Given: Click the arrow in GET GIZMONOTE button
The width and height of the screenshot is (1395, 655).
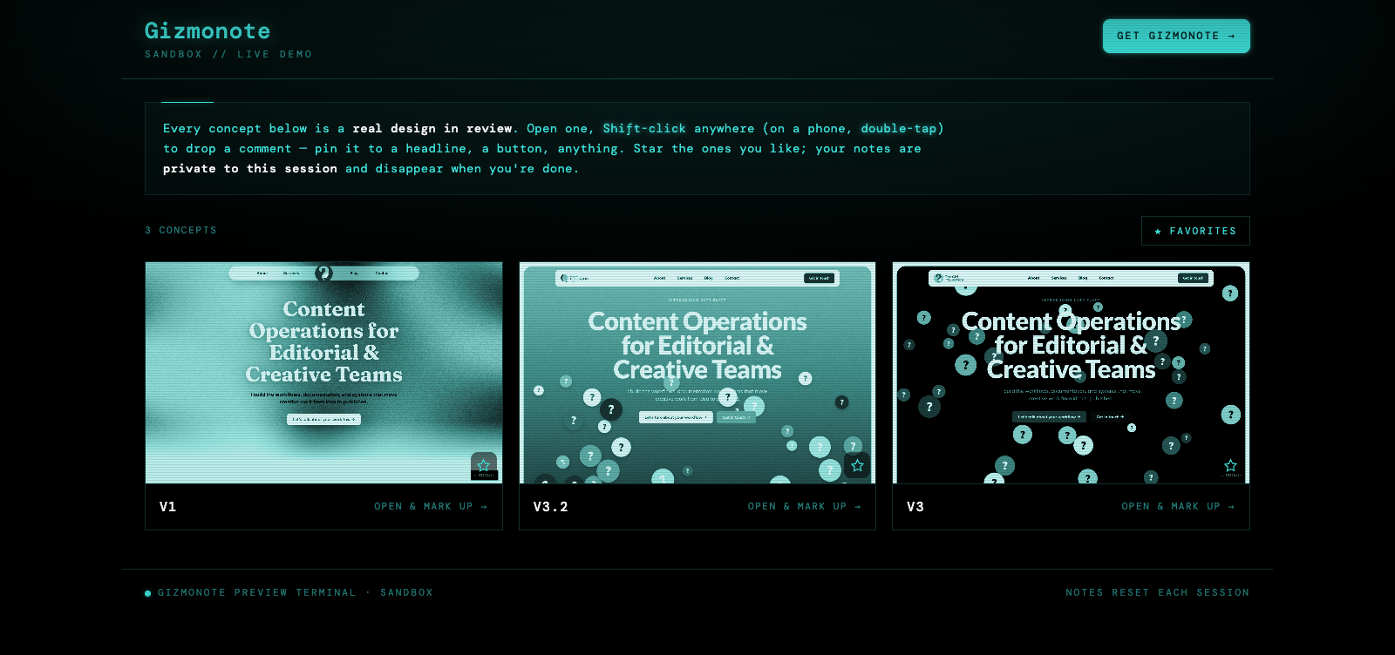Looking at the screenshot, I should click(1231, 36).
